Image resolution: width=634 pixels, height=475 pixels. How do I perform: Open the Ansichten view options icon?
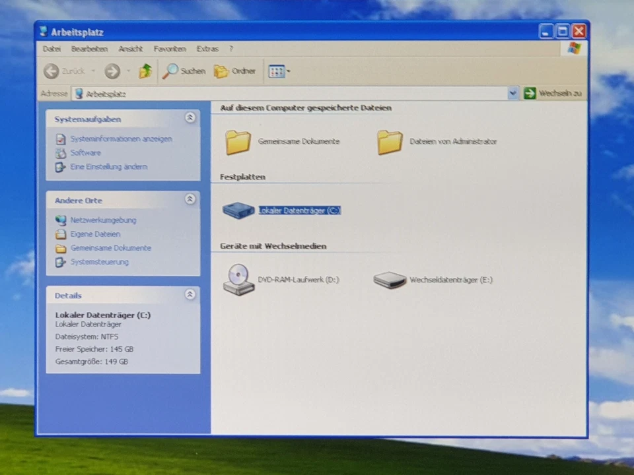click(x=277, y=71)
